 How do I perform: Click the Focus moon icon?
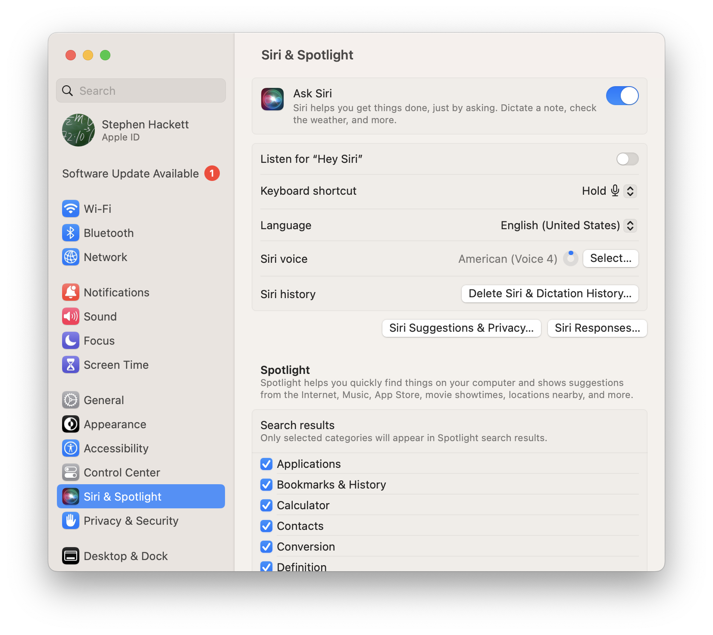[71, 341]
